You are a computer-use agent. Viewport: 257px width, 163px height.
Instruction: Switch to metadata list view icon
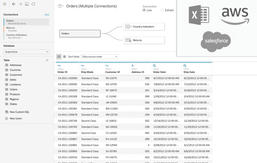[x=64, y=57]
